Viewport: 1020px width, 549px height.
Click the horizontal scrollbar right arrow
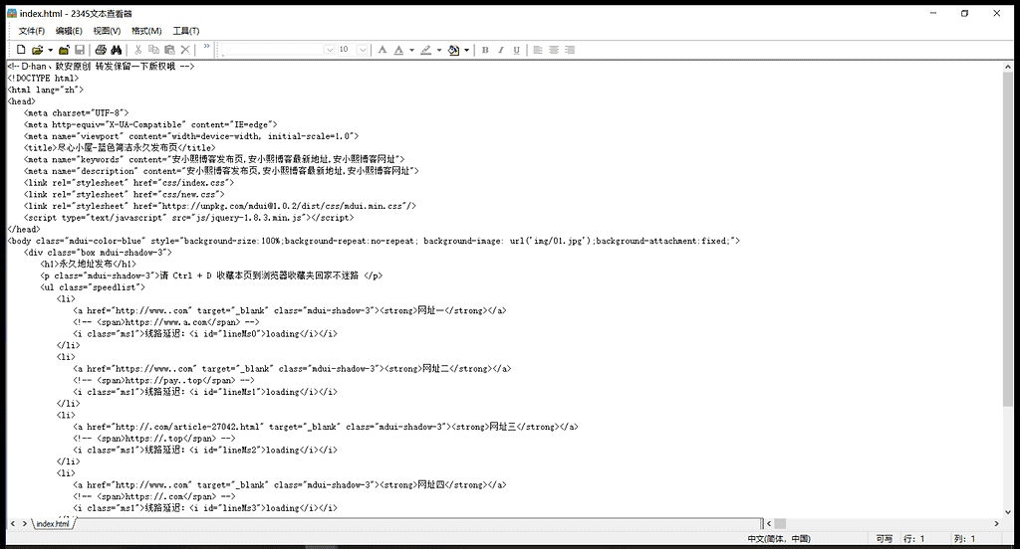click(x=996, y=523)
